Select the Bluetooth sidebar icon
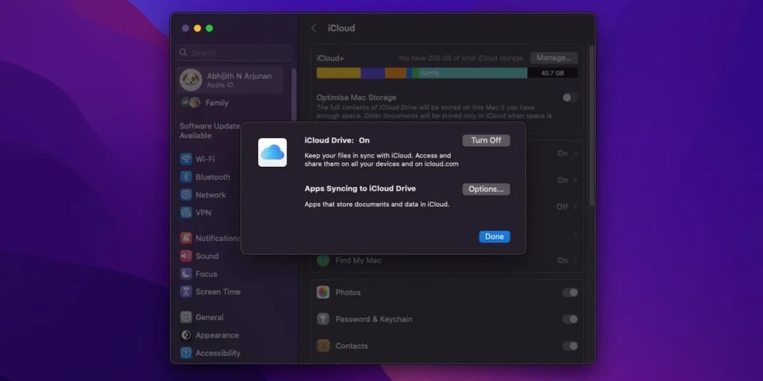This screenshot has width=763, height=381. click(186, 177)
